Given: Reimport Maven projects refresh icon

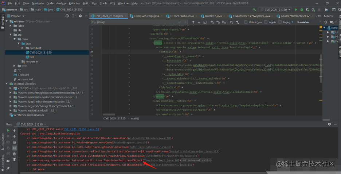Looking at the screenshot, I should (x=326, y=22).
